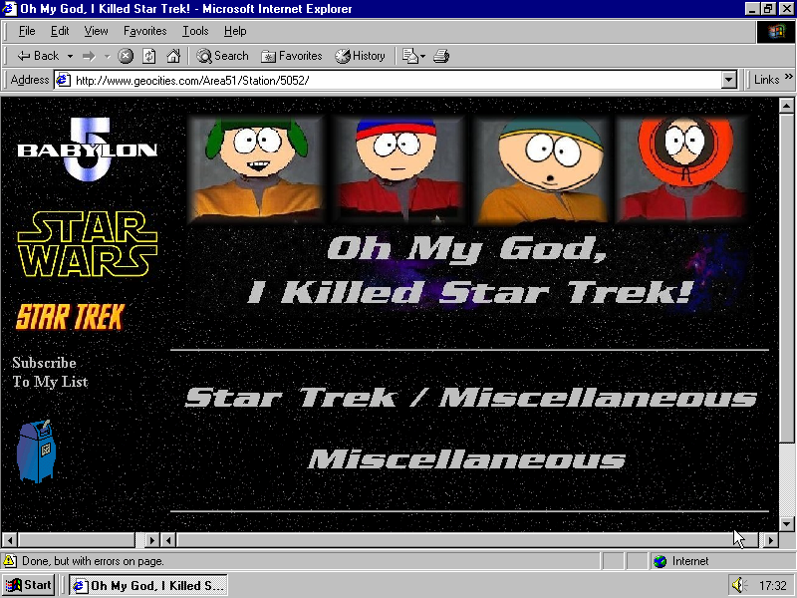Viewport: 797px width, 598px height.
Task: Show the History pane
Action: [360, 56]
